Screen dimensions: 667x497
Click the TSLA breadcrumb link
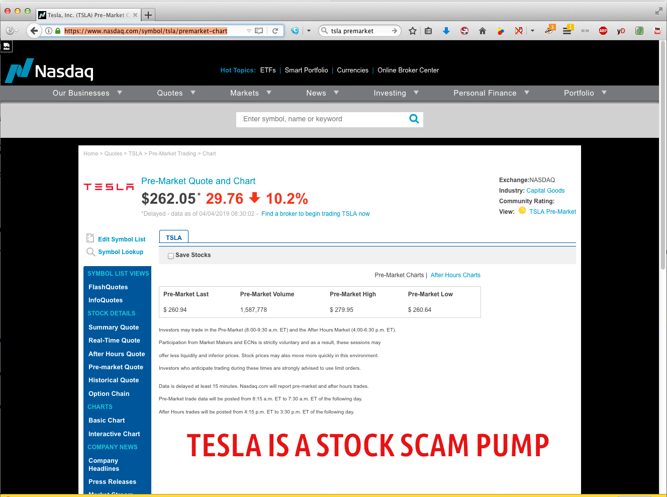[135, 153]
